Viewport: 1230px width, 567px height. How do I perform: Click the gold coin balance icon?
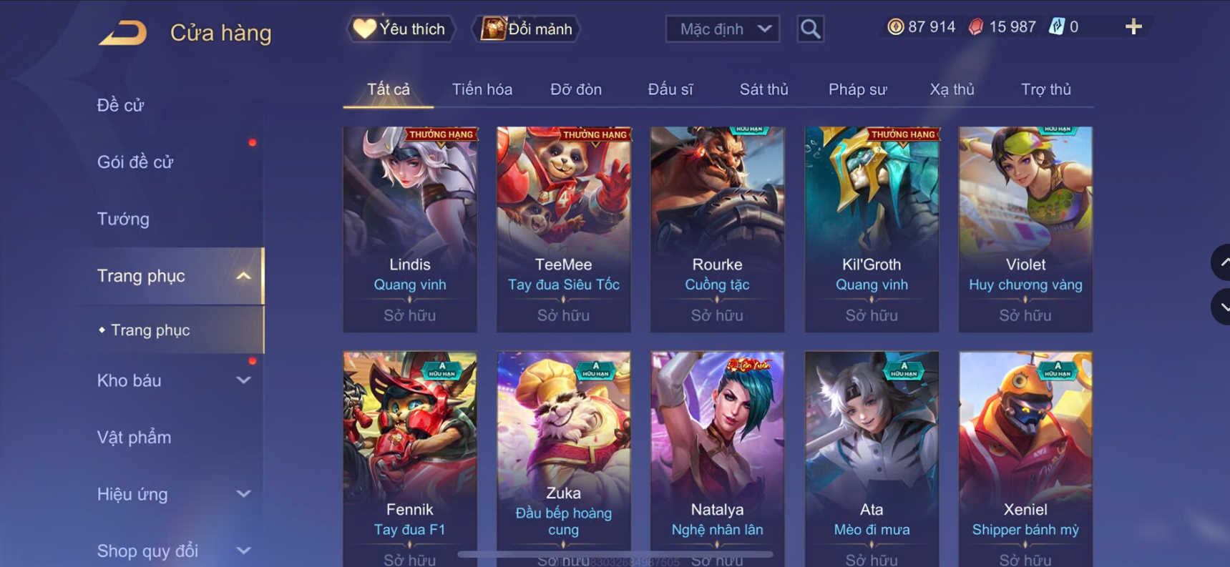coord(895,27)
